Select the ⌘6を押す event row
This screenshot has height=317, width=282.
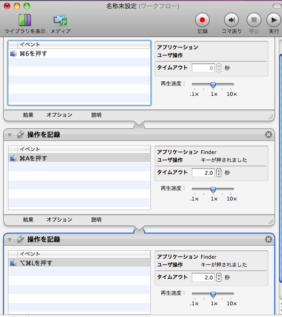coord(79,54)
